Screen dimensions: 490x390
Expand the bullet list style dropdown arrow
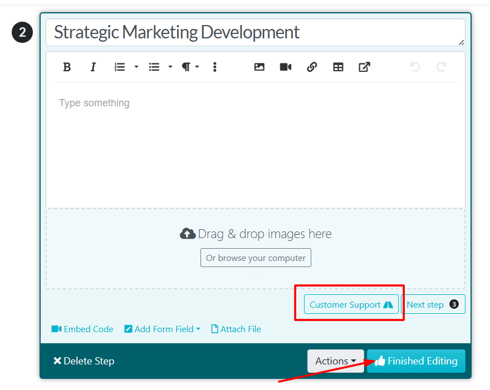(170, 67)
